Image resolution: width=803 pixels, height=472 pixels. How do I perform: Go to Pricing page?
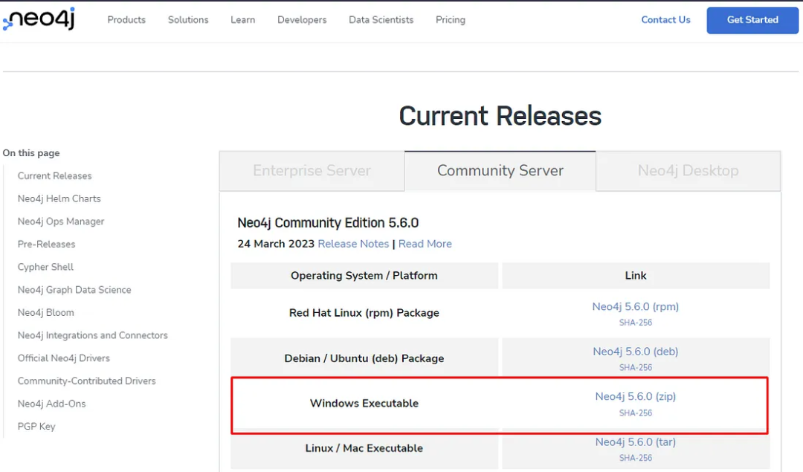coord(450,20)
